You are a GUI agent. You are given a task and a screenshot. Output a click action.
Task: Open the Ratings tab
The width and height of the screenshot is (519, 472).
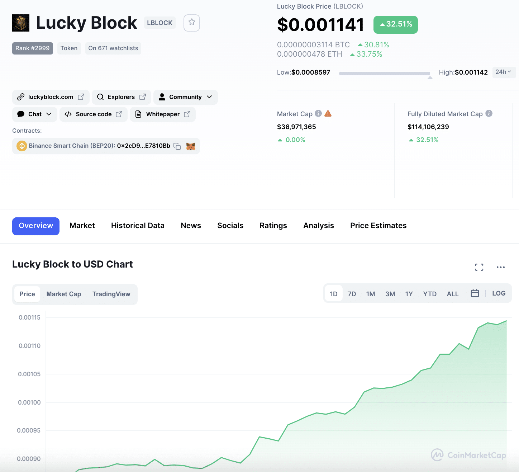point(273,226)
